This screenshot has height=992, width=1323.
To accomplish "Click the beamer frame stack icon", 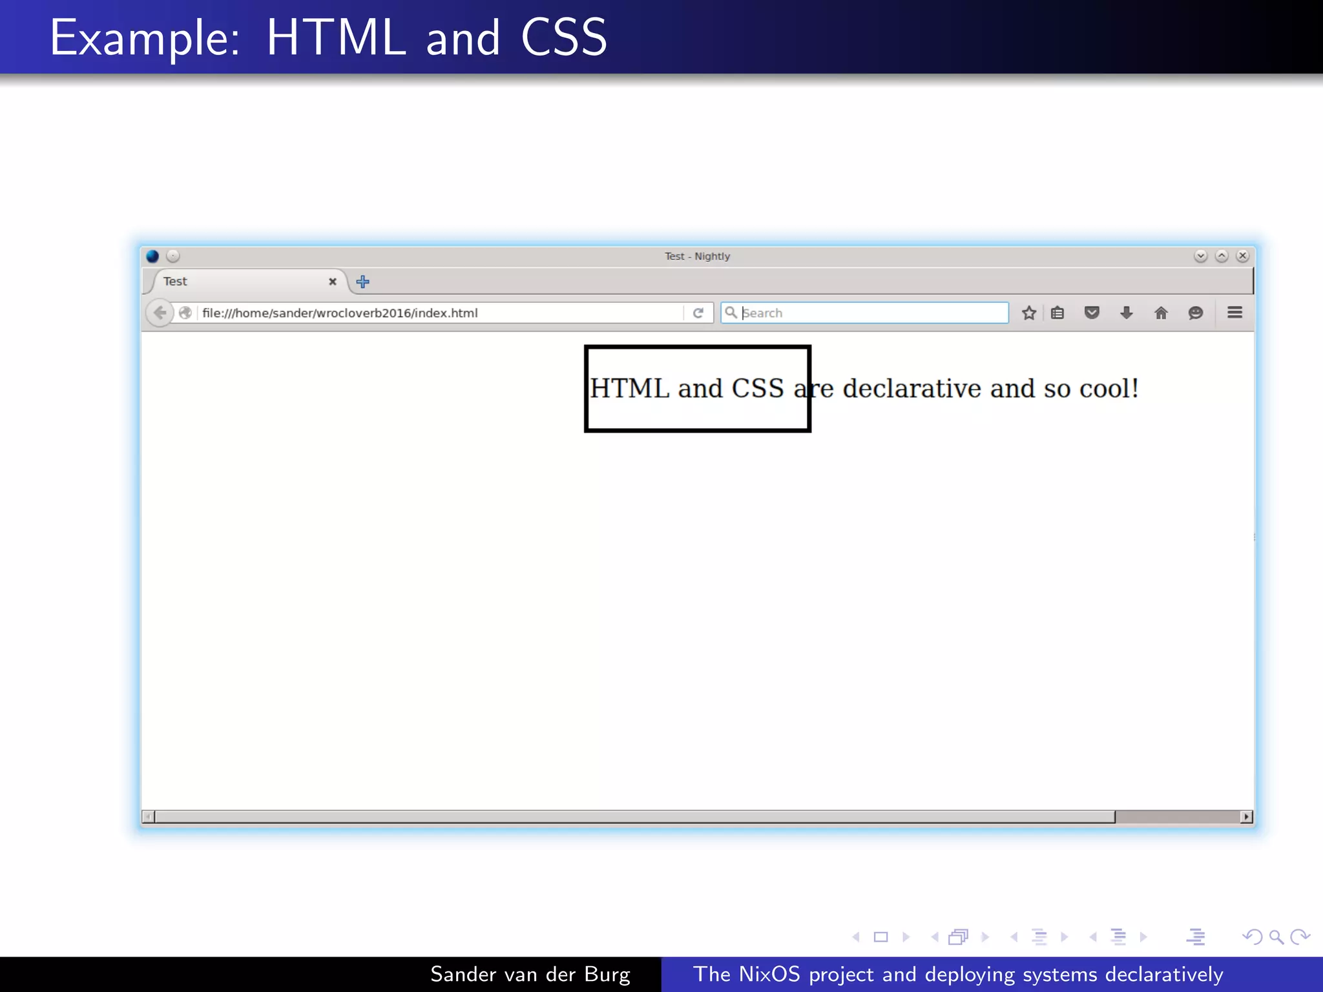I will click(x=959, y=937).
